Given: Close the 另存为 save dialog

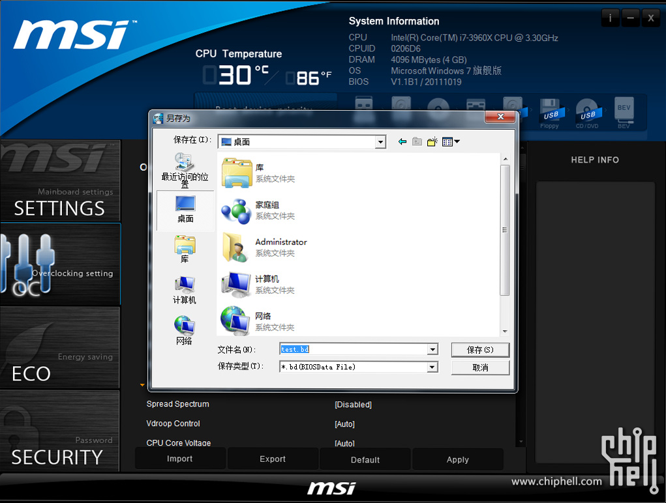Looking at the screenshot, I should click(500, 117).
